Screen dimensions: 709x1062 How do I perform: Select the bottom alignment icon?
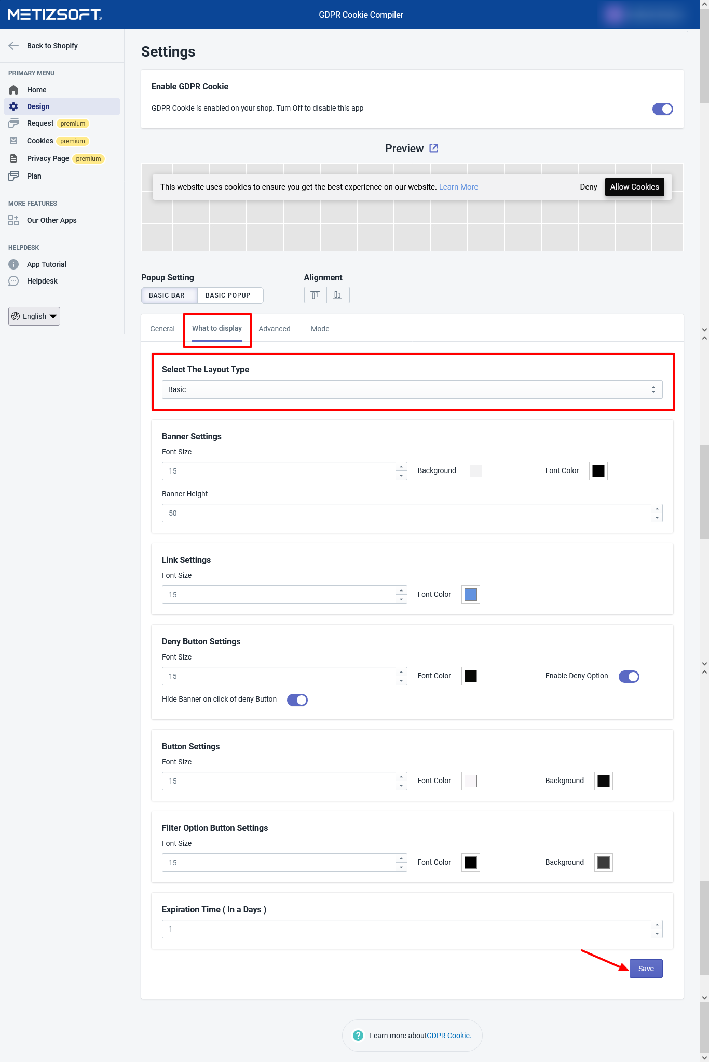coord(338,295)
